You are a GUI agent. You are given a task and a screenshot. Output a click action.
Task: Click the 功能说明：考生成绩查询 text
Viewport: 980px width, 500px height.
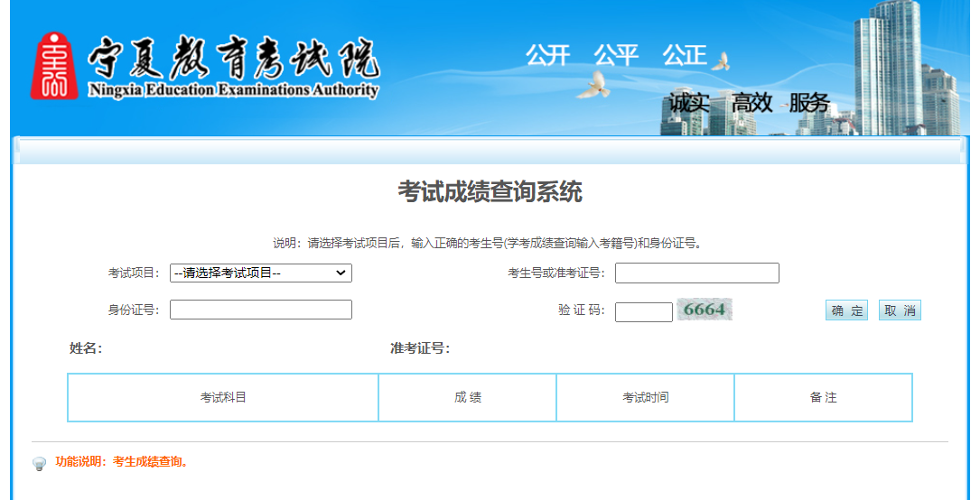point(122,462)
